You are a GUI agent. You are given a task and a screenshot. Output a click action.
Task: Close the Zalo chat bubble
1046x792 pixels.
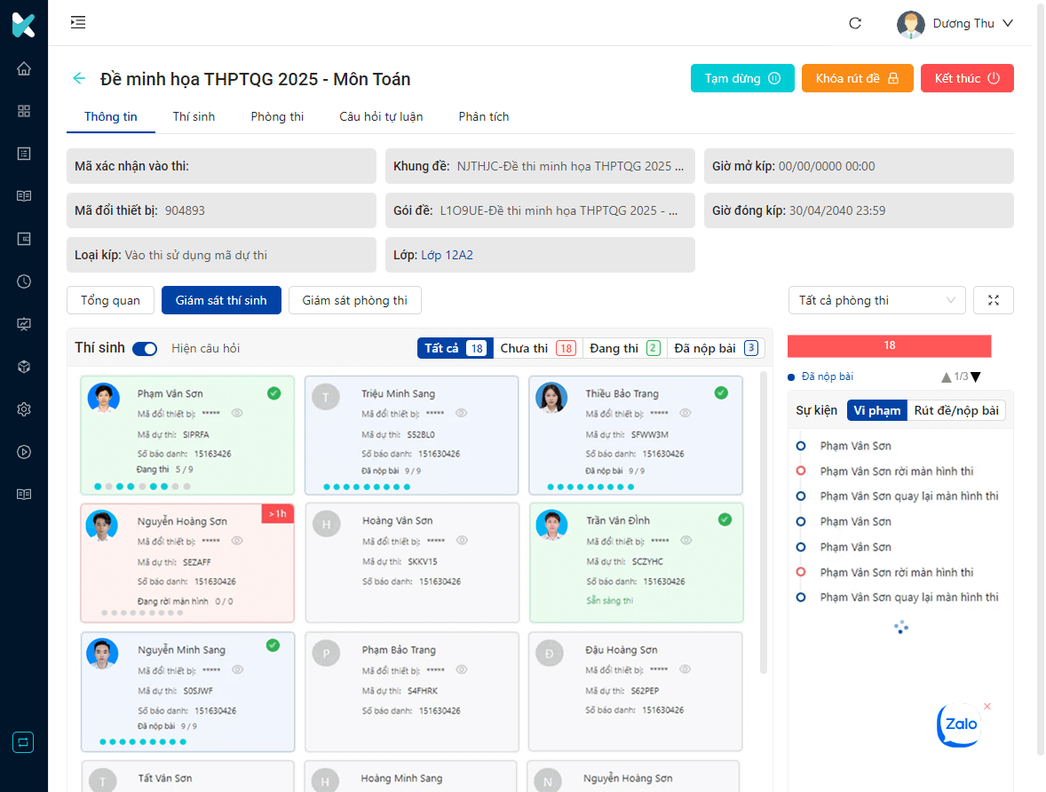click(987, 706)
